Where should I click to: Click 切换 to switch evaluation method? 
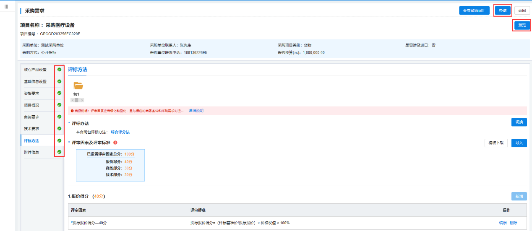tap(519, 122)
